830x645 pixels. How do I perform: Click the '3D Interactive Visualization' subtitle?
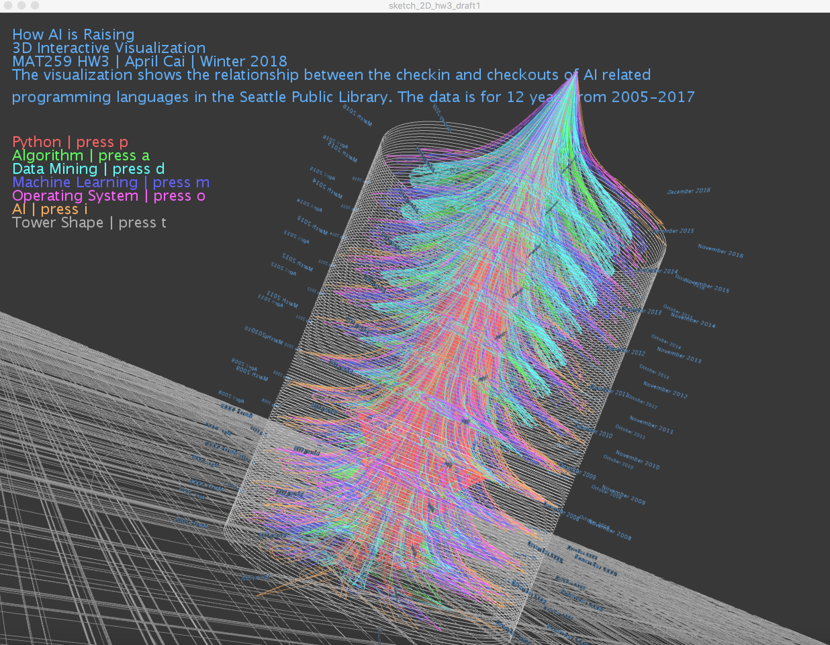click(109, 48)
